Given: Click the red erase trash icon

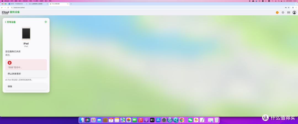Looking at the screenshot, I should (x=9, y=63).
